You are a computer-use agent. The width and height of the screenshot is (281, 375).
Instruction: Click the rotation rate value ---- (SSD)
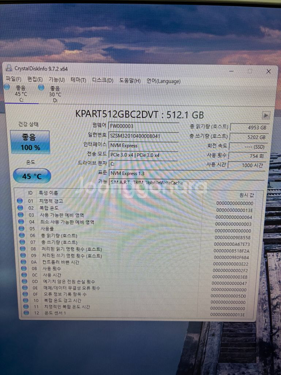[x=248, y=147]
